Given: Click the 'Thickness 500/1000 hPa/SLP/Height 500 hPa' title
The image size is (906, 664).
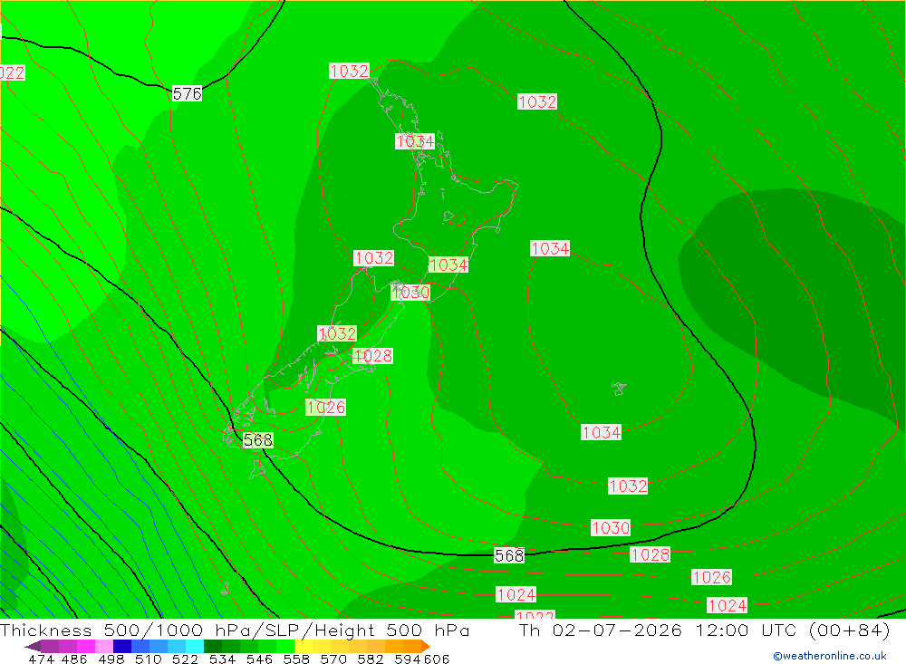Looking at the screenshot, I should (x=235, y=630).
